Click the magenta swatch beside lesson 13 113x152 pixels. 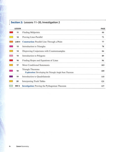pyautogui.click(x=11, y=46)
